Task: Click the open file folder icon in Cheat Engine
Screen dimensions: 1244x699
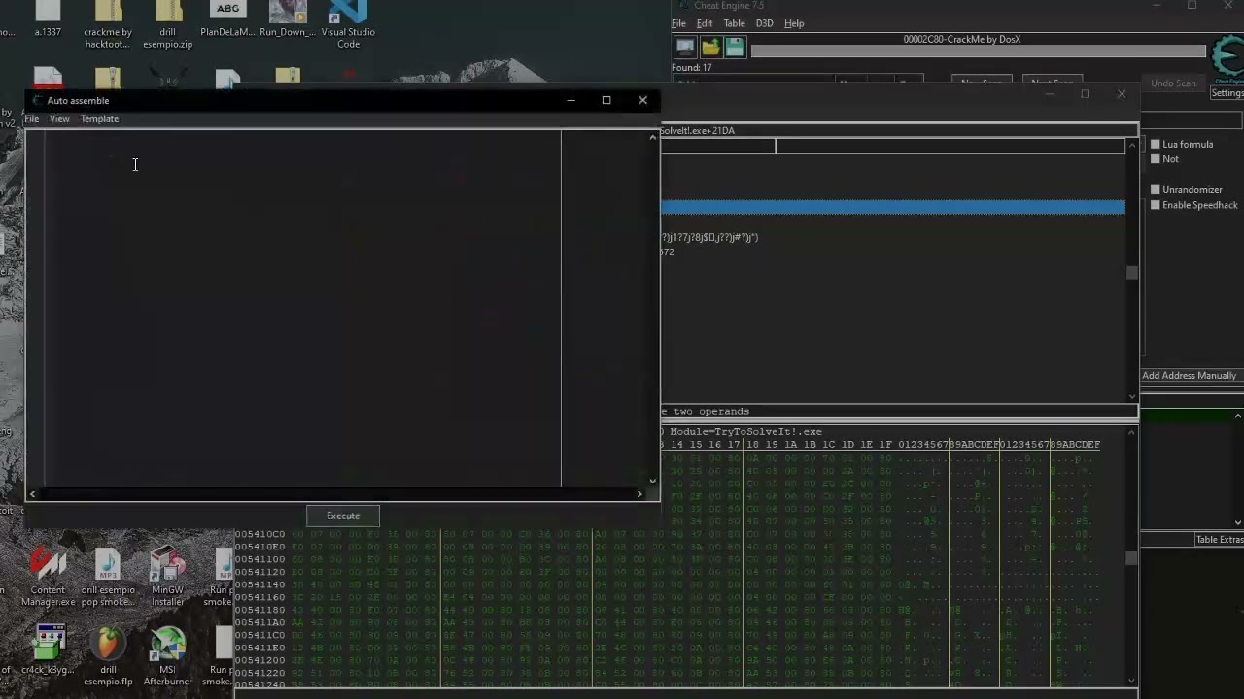Action: coord(710,48)
